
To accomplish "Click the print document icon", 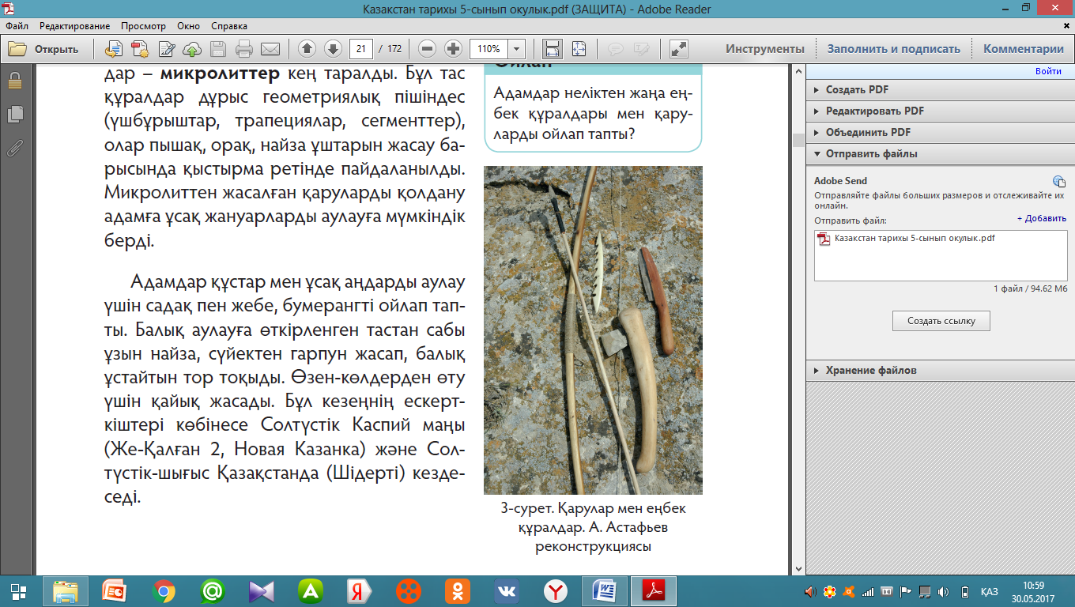I will click(244, 49).
